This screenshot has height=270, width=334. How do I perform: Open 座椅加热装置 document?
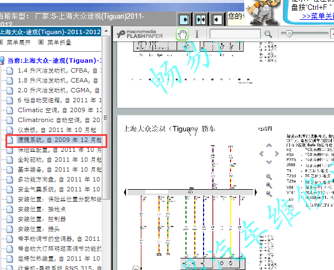click(59, 258)
